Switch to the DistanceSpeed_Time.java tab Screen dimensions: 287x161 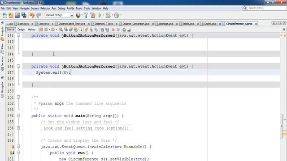[72, 24]
